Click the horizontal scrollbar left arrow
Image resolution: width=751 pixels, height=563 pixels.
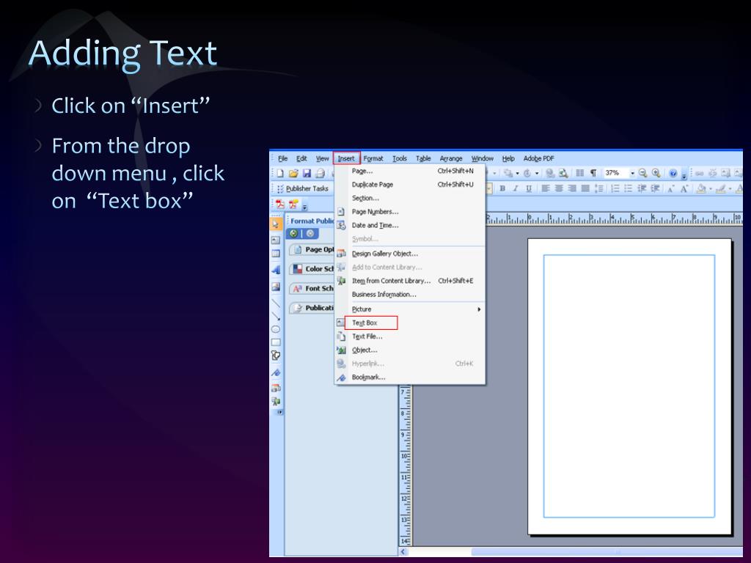(403, 552)
